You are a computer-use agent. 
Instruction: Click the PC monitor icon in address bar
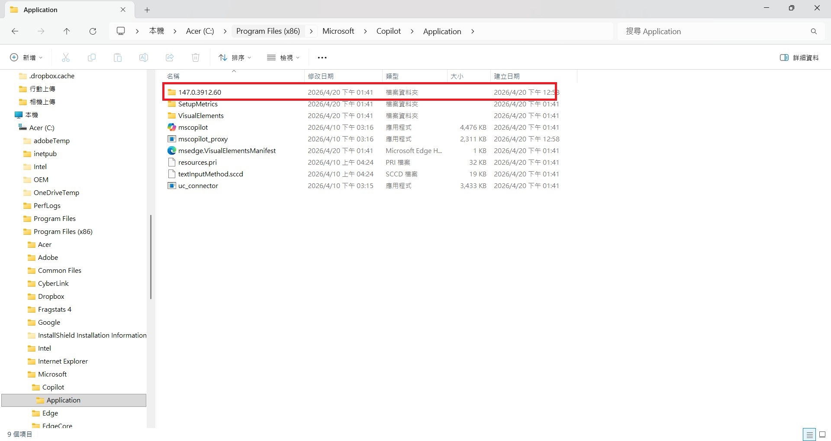coord(121,31)
